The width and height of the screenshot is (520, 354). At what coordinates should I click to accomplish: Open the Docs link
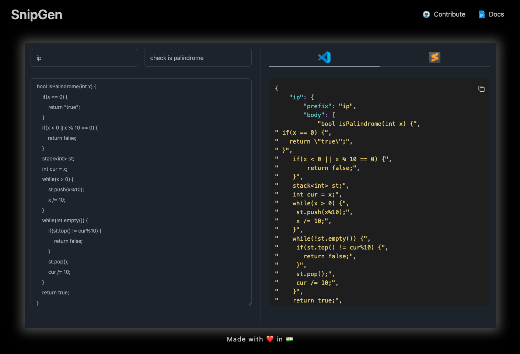click(491, 14)
